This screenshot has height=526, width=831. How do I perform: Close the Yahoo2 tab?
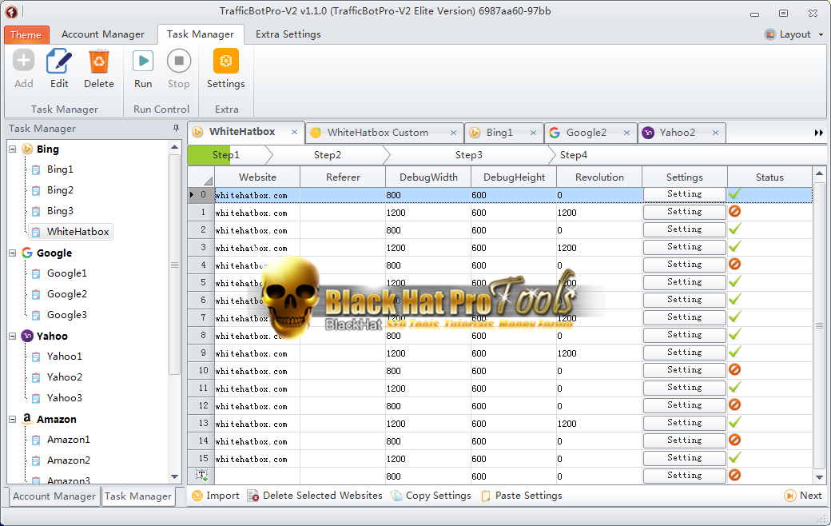click(x=715, y=133)
